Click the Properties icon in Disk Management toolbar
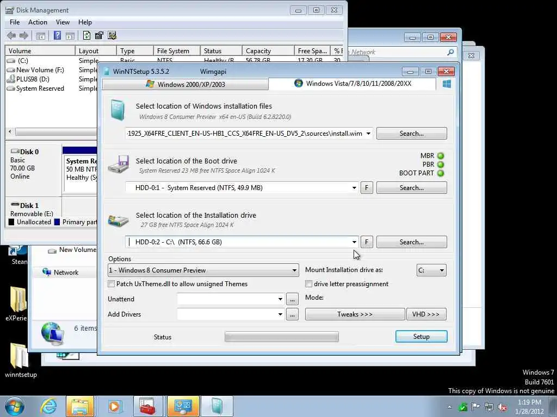Screen dimensions: 557x417 click(x=99, y=35)
